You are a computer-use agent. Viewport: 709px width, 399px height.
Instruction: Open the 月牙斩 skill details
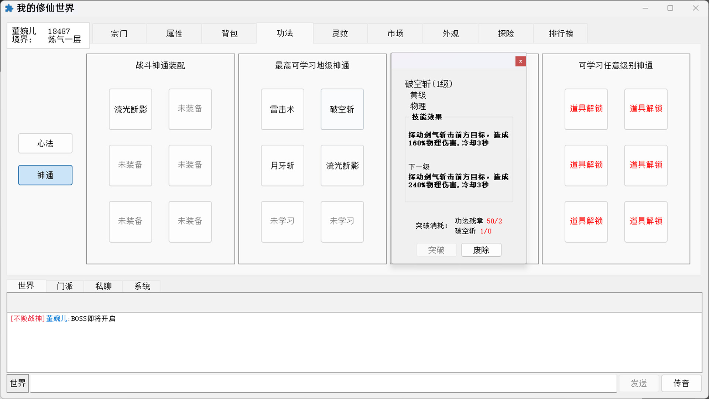point(282,165)
